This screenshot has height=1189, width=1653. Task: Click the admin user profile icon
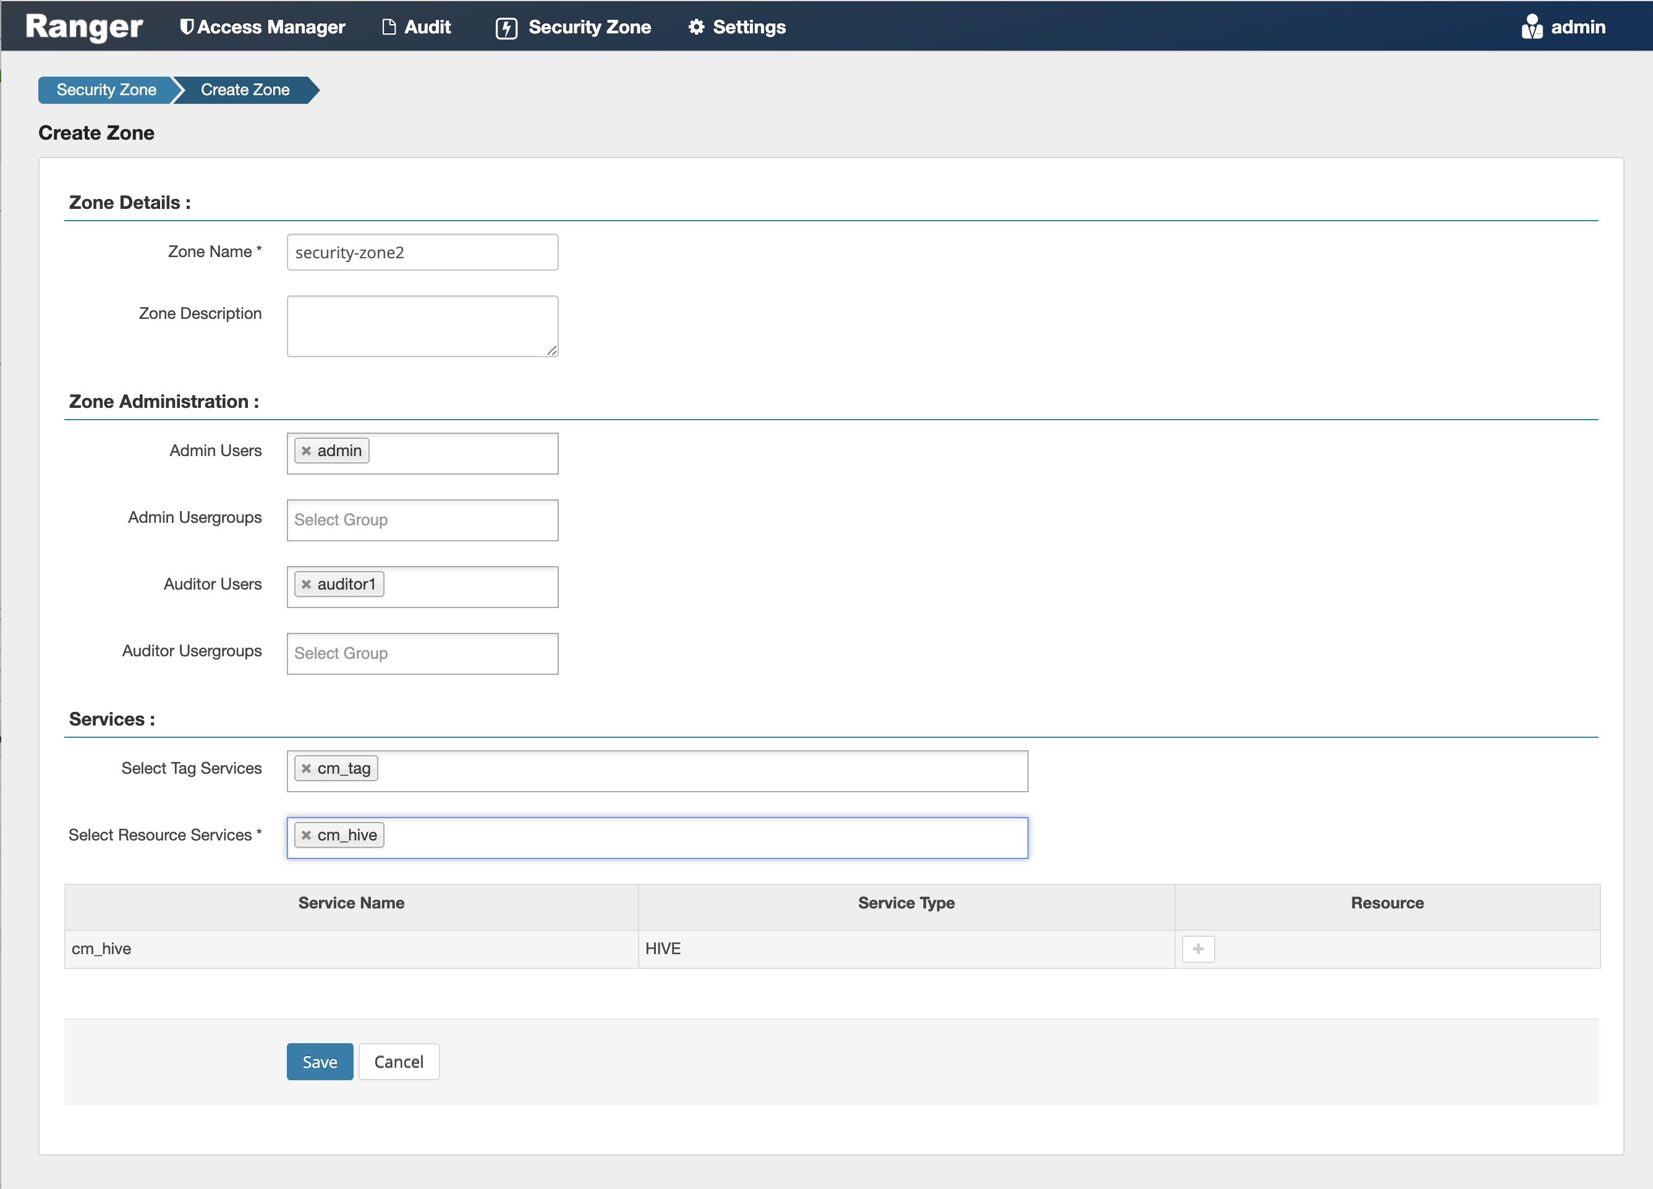[1531, 27]
